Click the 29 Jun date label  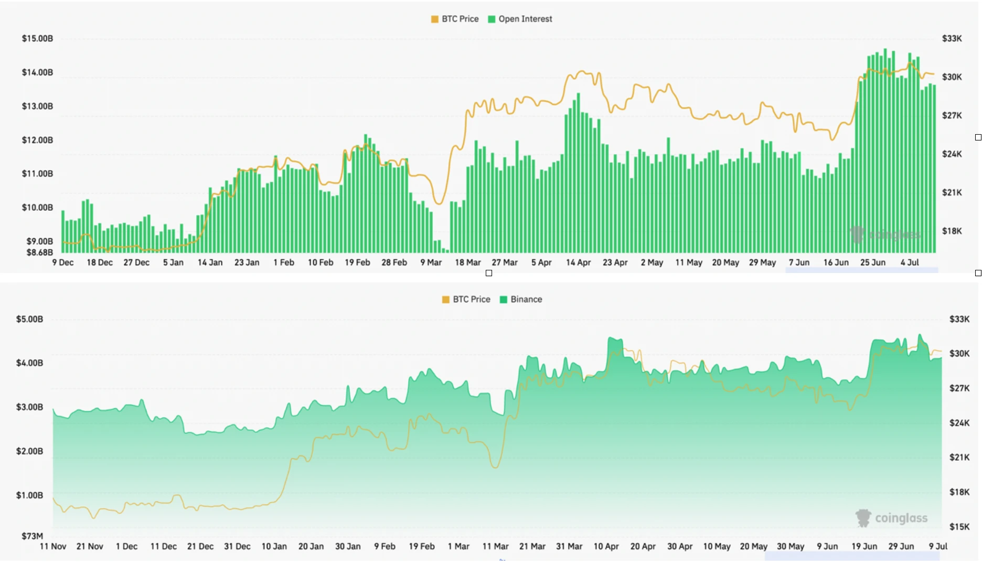901,547
